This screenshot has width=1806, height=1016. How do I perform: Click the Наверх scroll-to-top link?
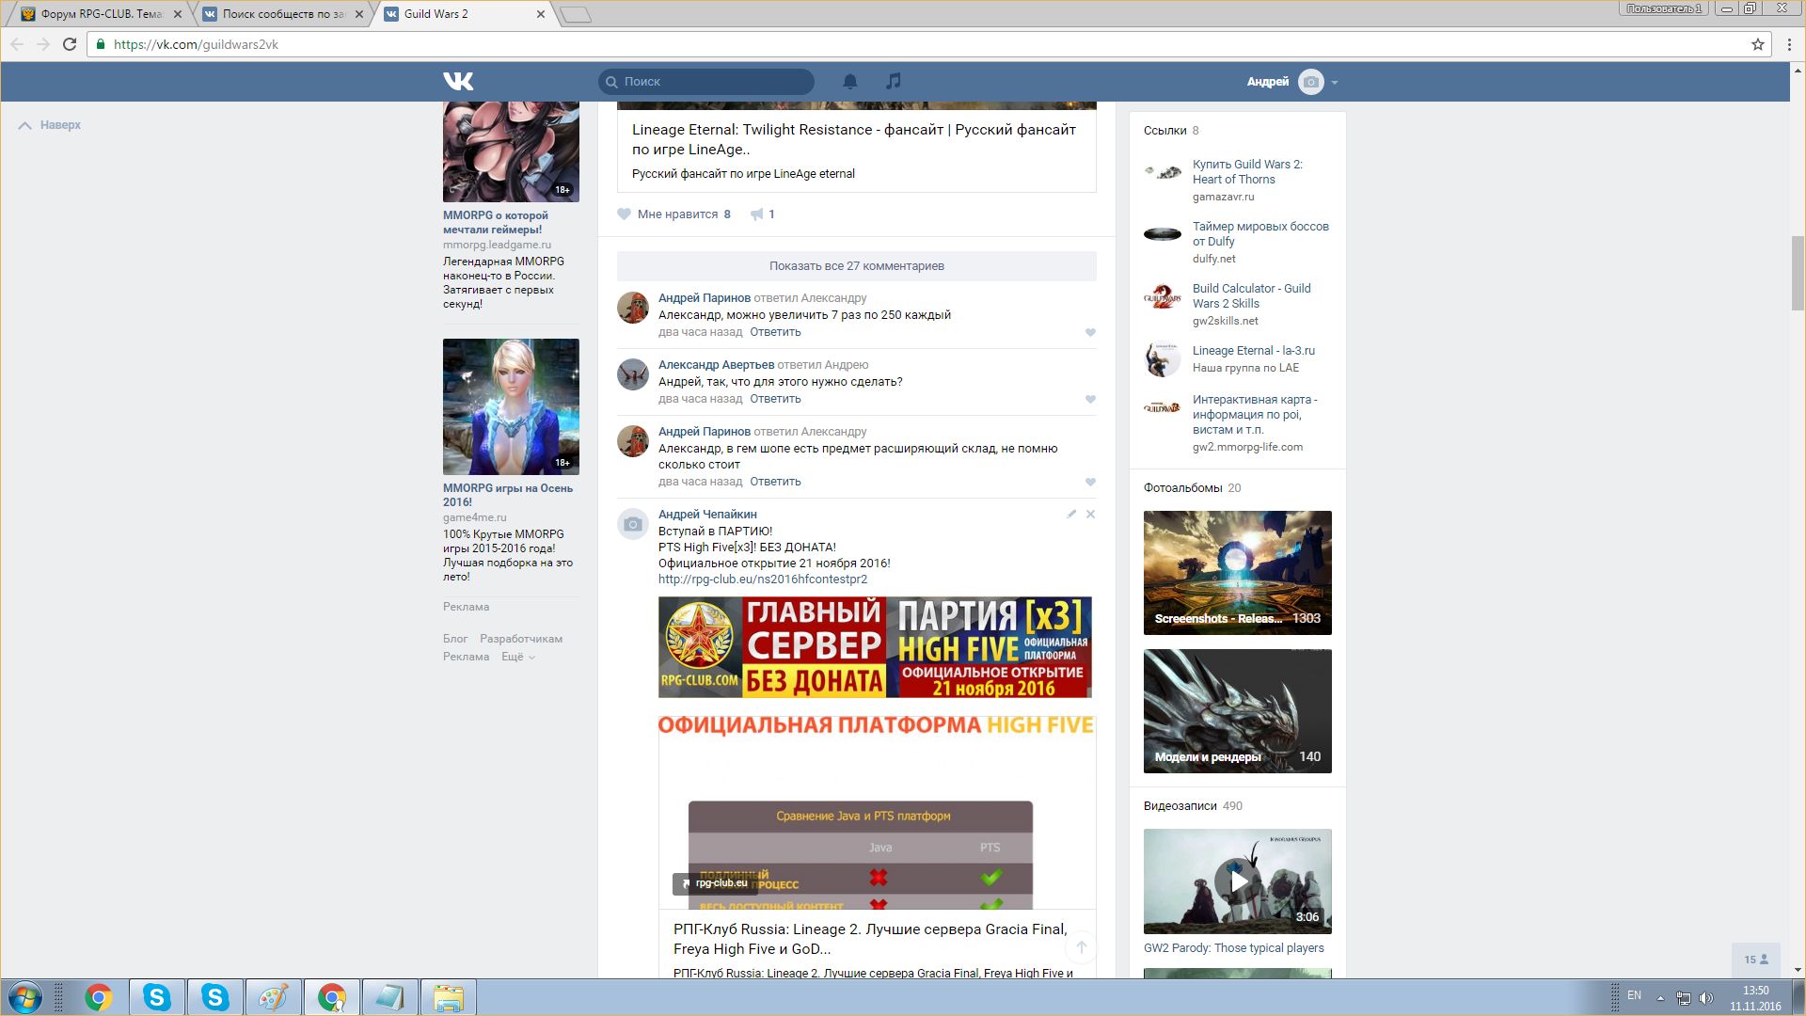50,125
